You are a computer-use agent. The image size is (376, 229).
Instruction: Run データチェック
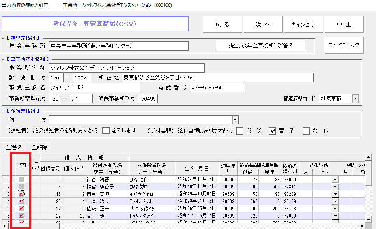[x=344, y=45]
